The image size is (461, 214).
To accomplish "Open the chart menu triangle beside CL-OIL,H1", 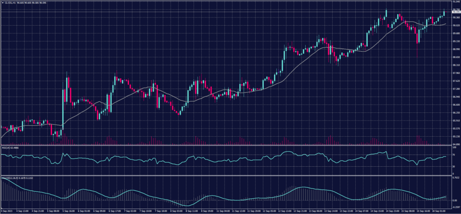I will tap(2, 2).
